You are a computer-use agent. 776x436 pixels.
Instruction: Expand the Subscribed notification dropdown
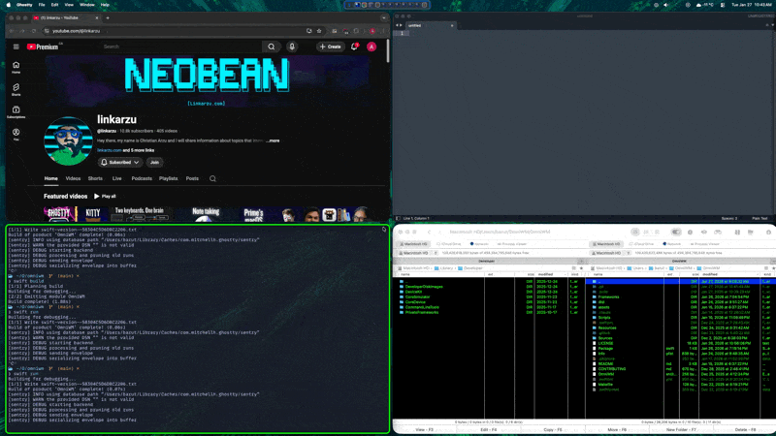coord(119,162)
